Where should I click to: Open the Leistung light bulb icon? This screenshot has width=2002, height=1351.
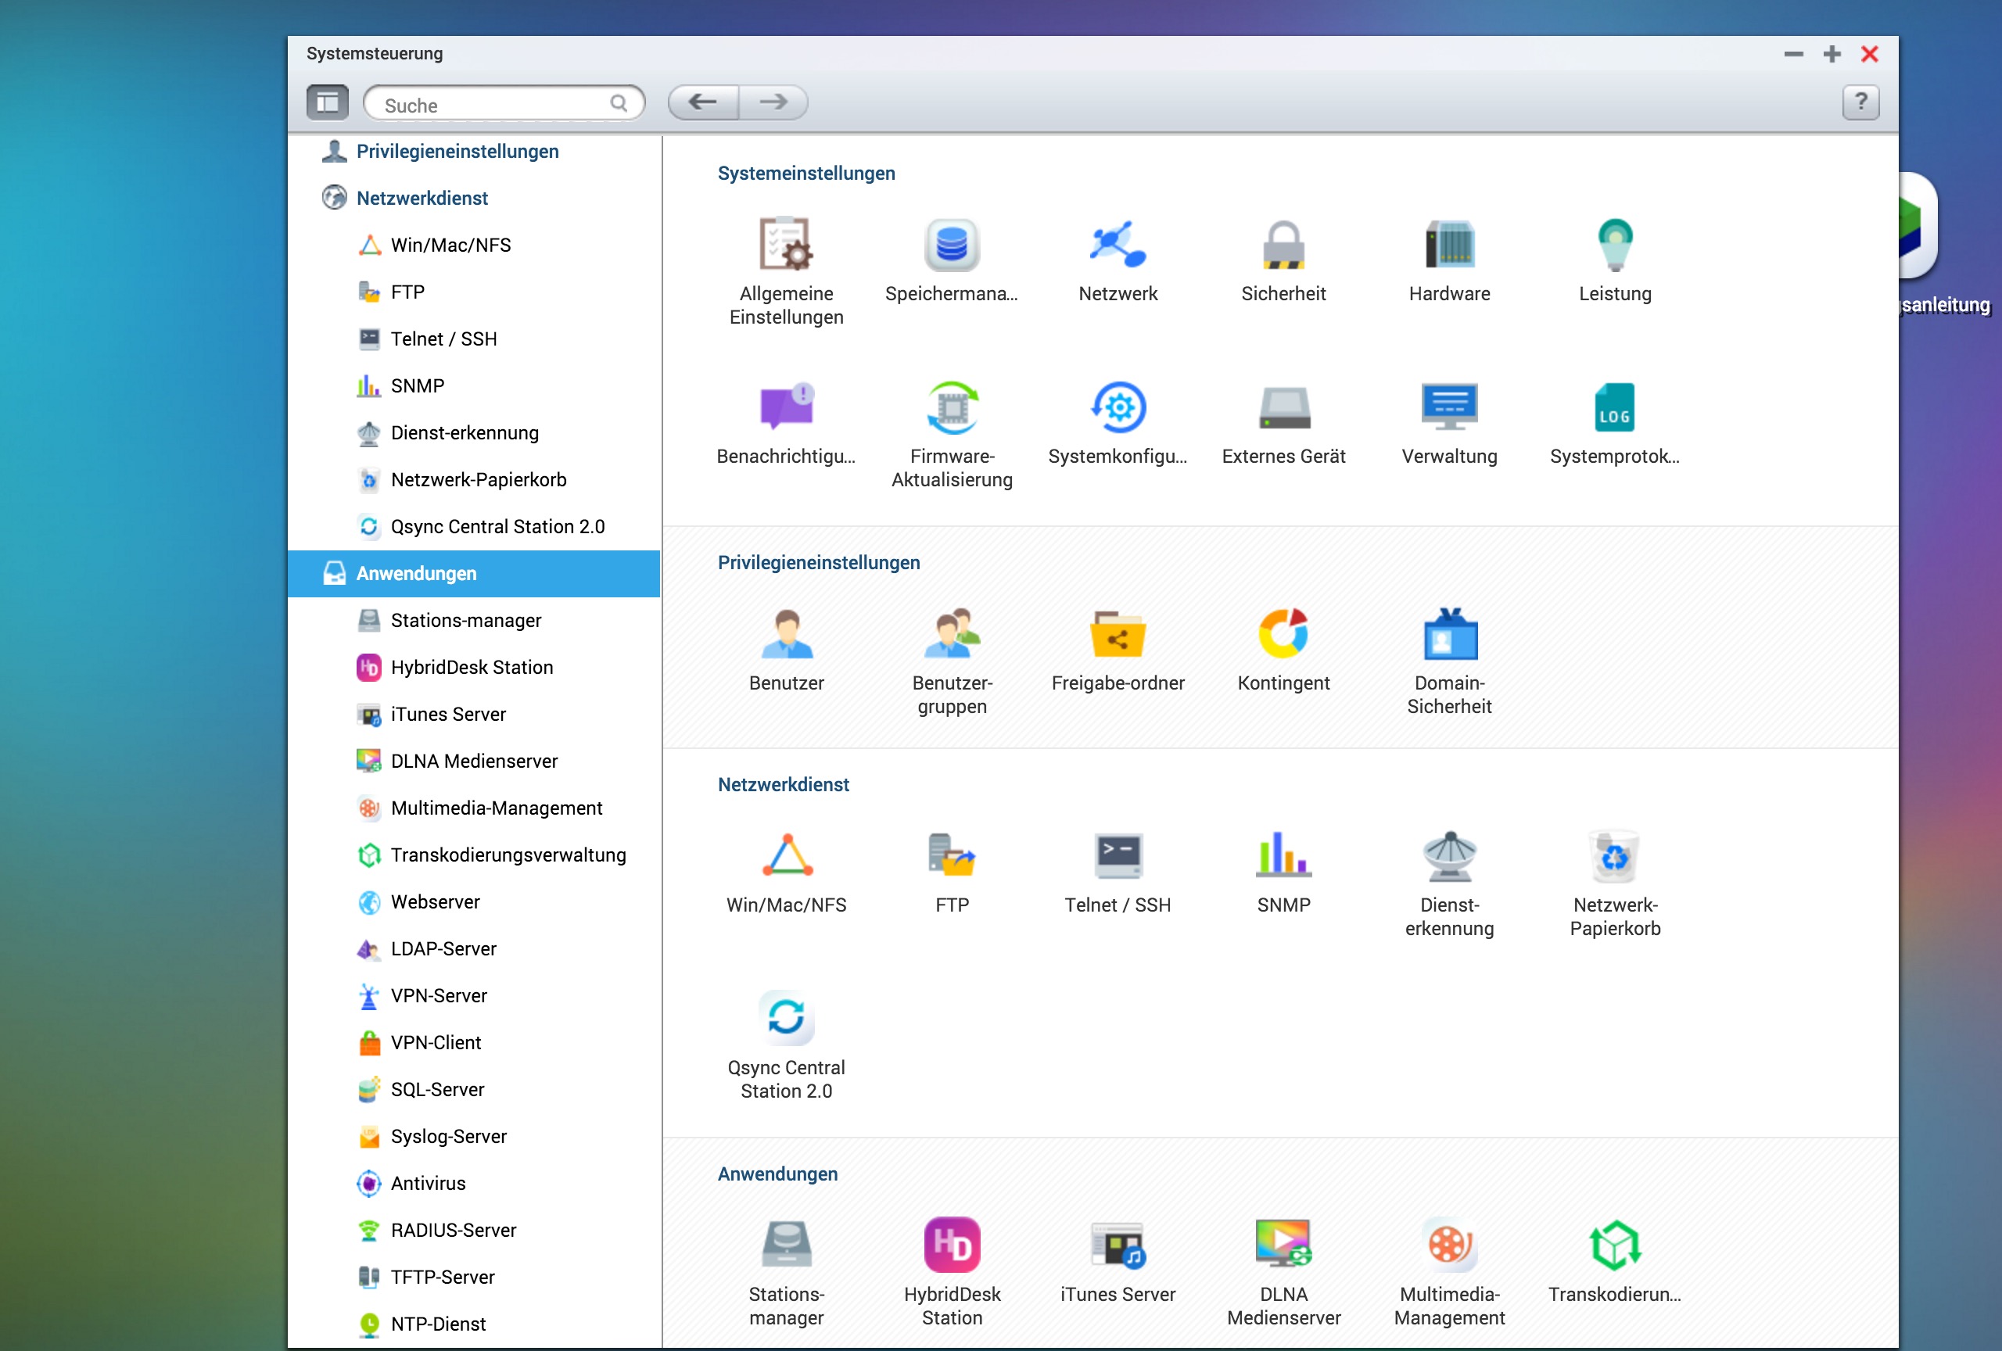pyautogui.click(x=1614, y=245)
